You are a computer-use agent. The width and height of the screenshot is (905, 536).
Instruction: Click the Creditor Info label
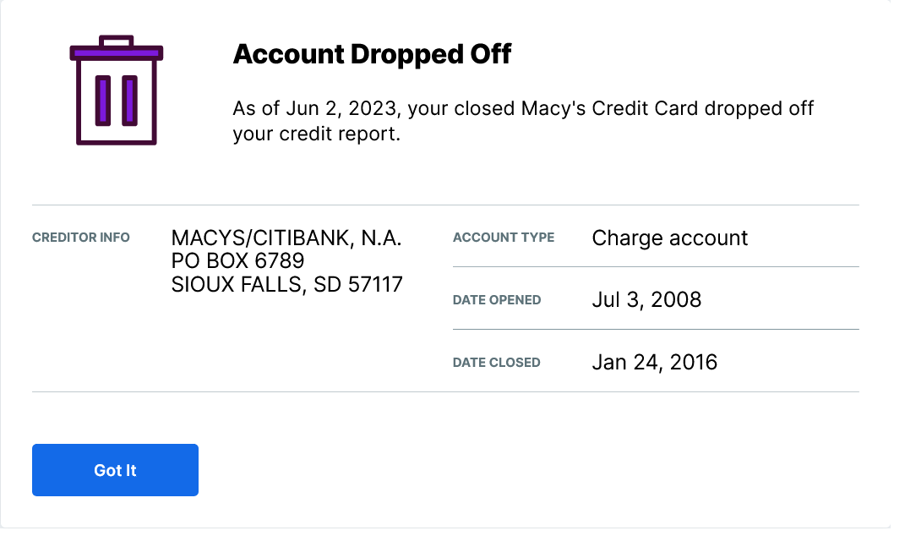click(81, 238)
